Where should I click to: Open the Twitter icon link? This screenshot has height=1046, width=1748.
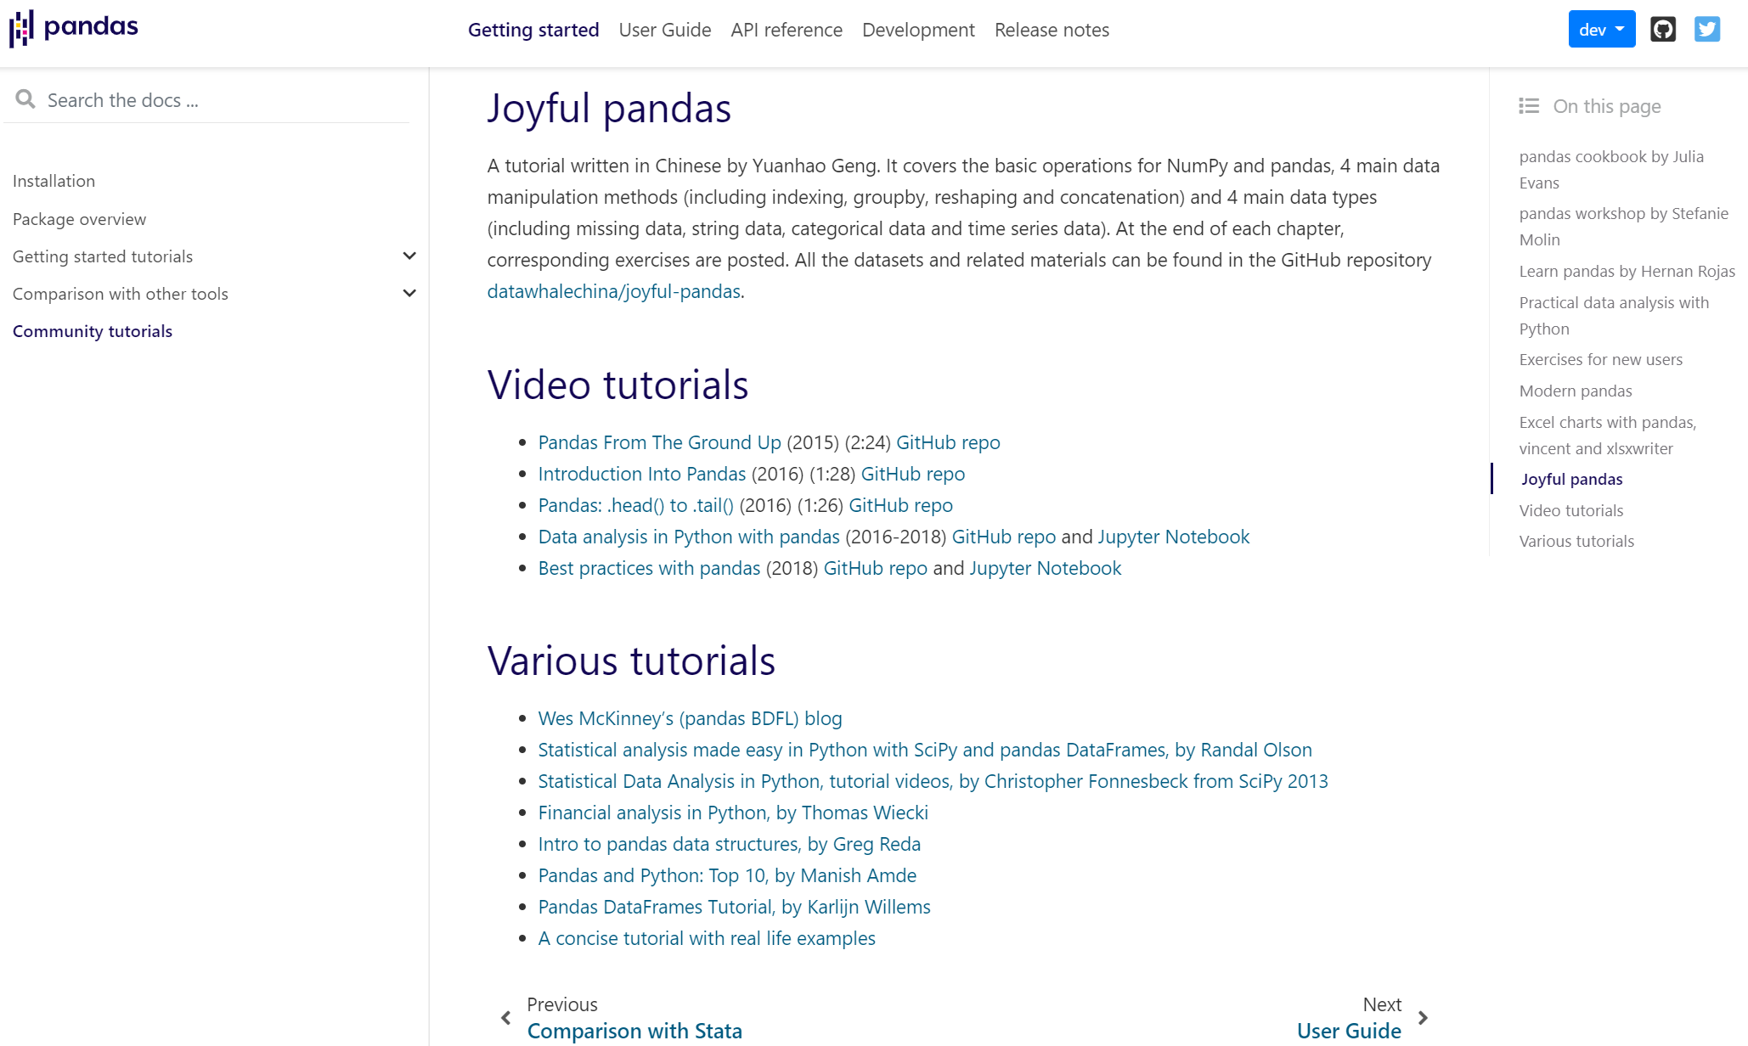[x=1706, y=30]
